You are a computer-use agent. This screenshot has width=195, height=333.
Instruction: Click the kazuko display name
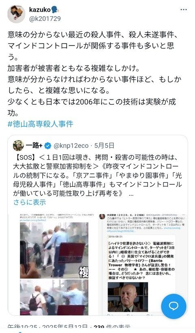click(40, 10)
